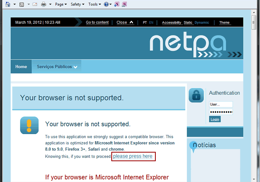Click the User name input field
This screenshot has height=182, width=260.
(x=221, y=104)
